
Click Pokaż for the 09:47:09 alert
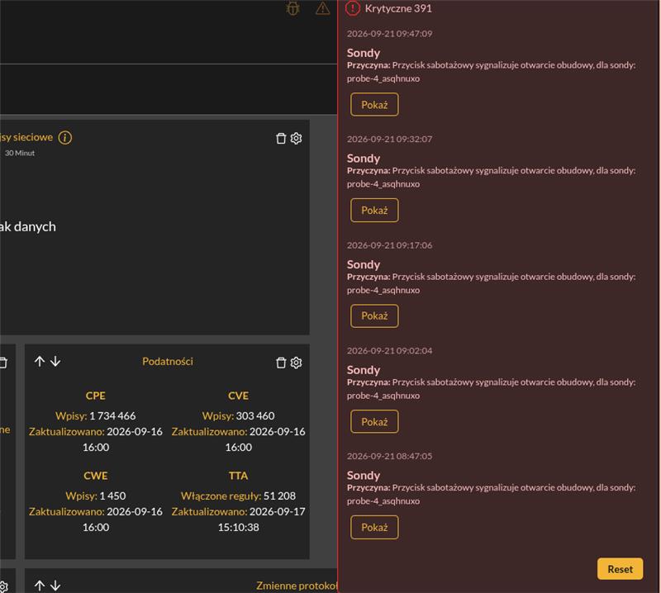tap(374, 105)
